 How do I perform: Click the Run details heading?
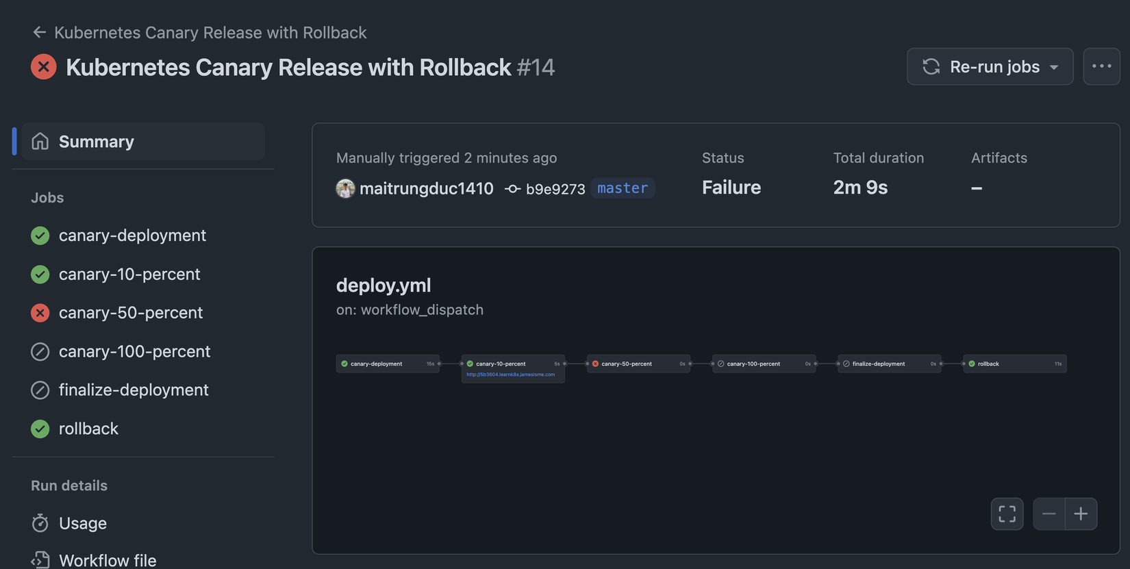[69, 485]
